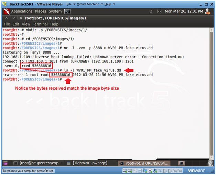Click the volume speaker icon in panel
This screenshot has width=216, height=175.
151,12
